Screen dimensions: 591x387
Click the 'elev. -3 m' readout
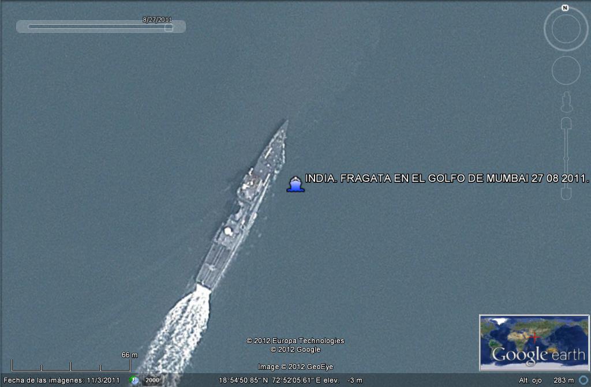click(343, 380)
